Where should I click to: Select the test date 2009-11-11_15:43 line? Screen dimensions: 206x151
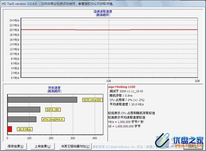[x=126, y=91]
